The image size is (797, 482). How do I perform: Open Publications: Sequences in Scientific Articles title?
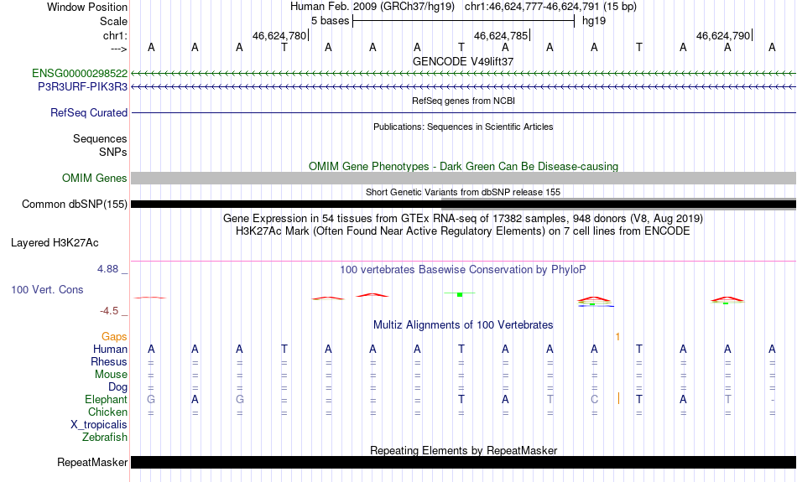pos(463,127)
